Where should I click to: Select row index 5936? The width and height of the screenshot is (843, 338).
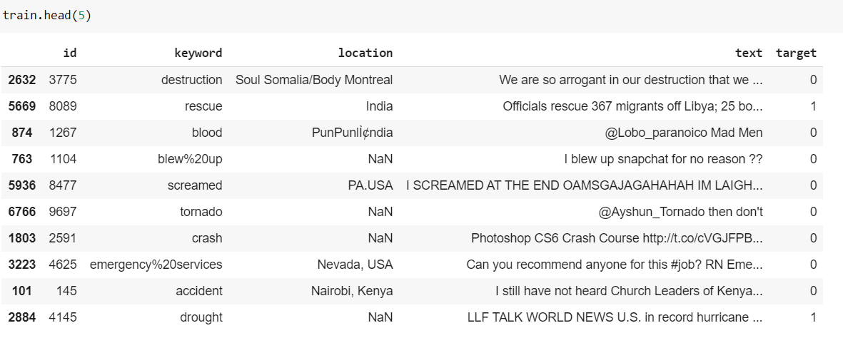click(21, 185)
